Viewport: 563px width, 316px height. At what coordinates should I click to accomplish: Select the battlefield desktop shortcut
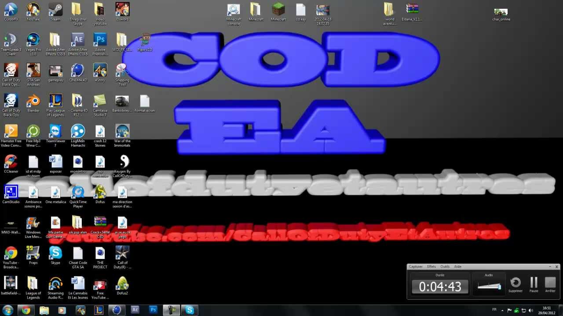tap(11, 285)
